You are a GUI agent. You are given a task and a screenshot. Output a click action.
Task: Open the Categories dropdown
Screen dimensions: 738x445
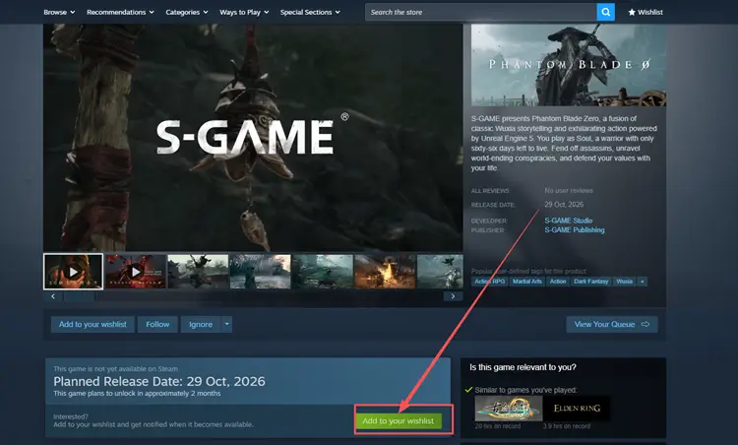(187, 12)
